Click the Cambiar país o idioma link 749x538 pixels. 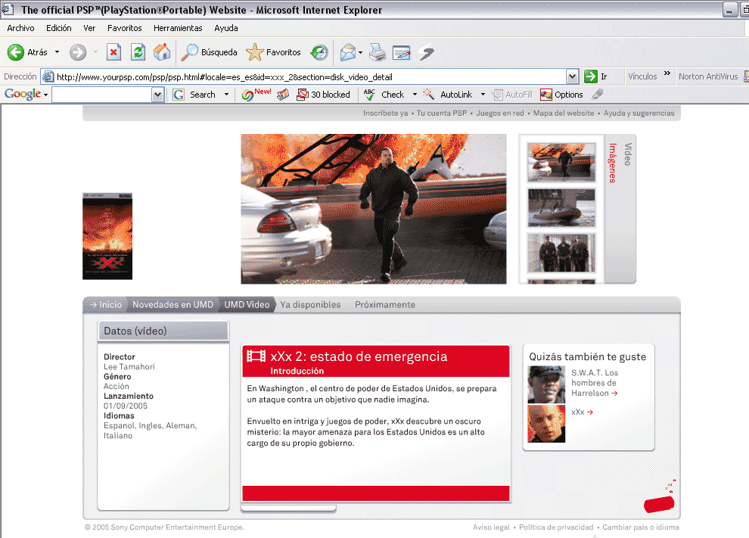(641, 527)
